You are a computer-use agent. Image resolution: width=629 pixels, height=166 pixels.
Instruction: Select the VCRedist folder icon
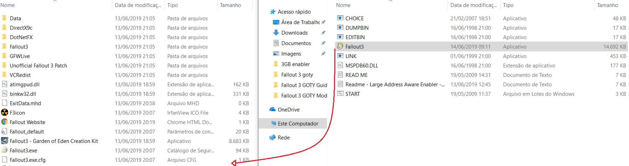pos(4,75)
